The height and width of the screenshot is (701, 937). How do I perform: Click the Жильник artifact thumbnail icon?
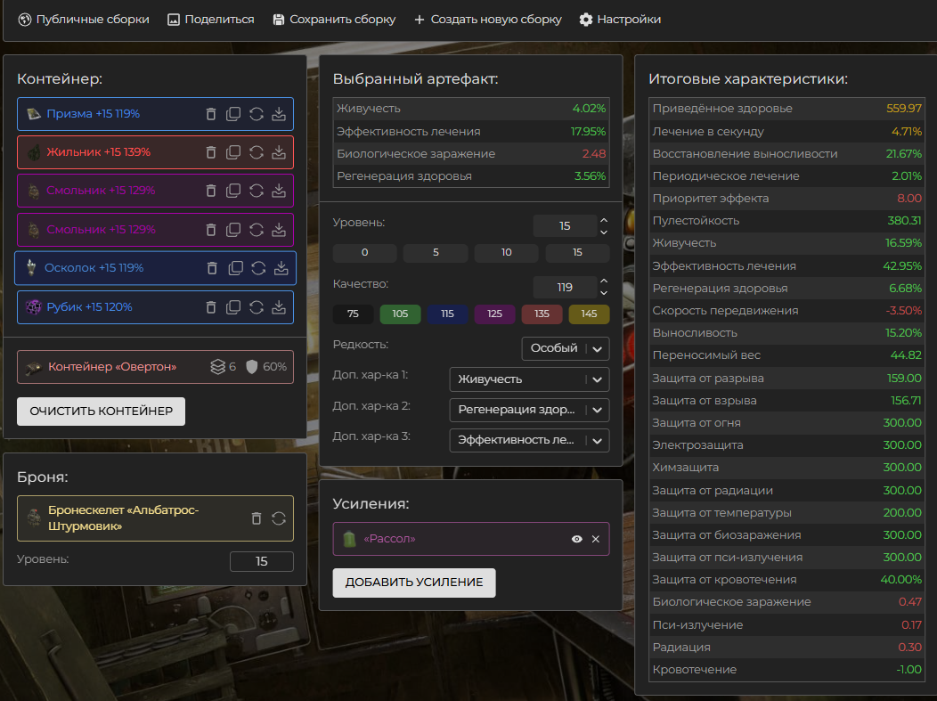point(34,152)
